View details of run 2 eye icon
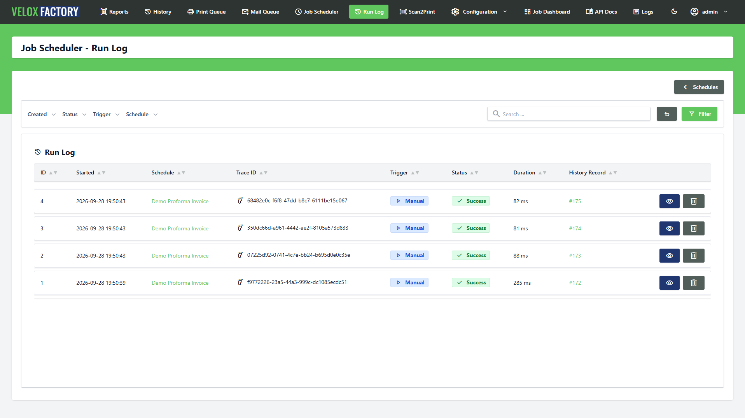Viewport: 745px width, 418px height. [x=670, y=256]
